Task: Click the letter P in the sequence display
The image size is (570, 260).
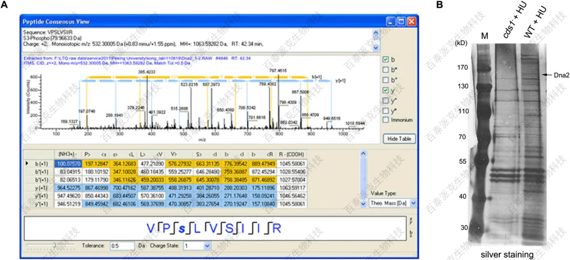Action: 165,229
